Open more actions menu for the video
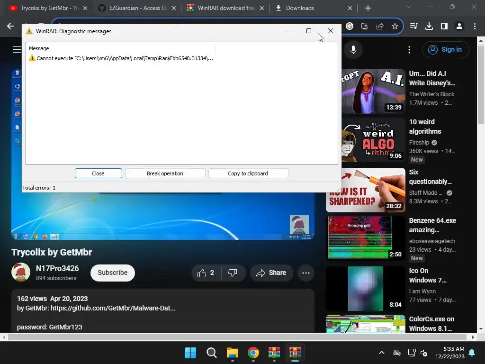 [306, 273]
